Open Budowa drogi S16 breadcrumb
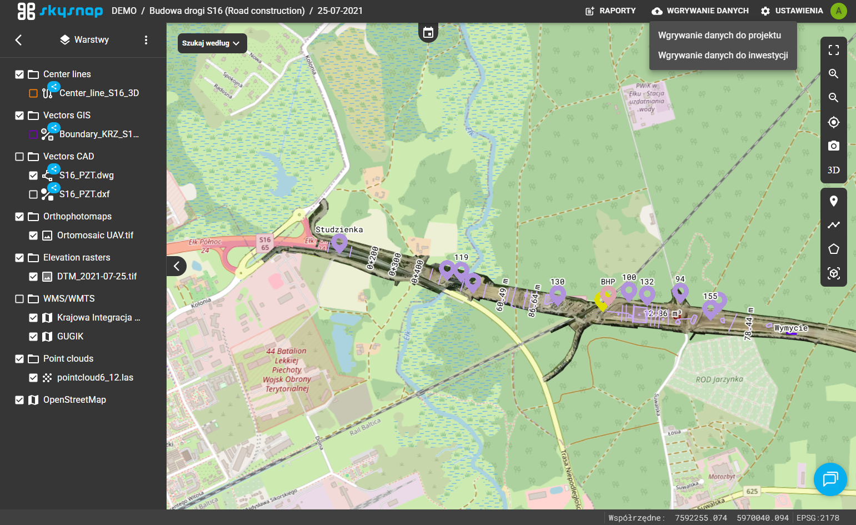 click(227, 11)
